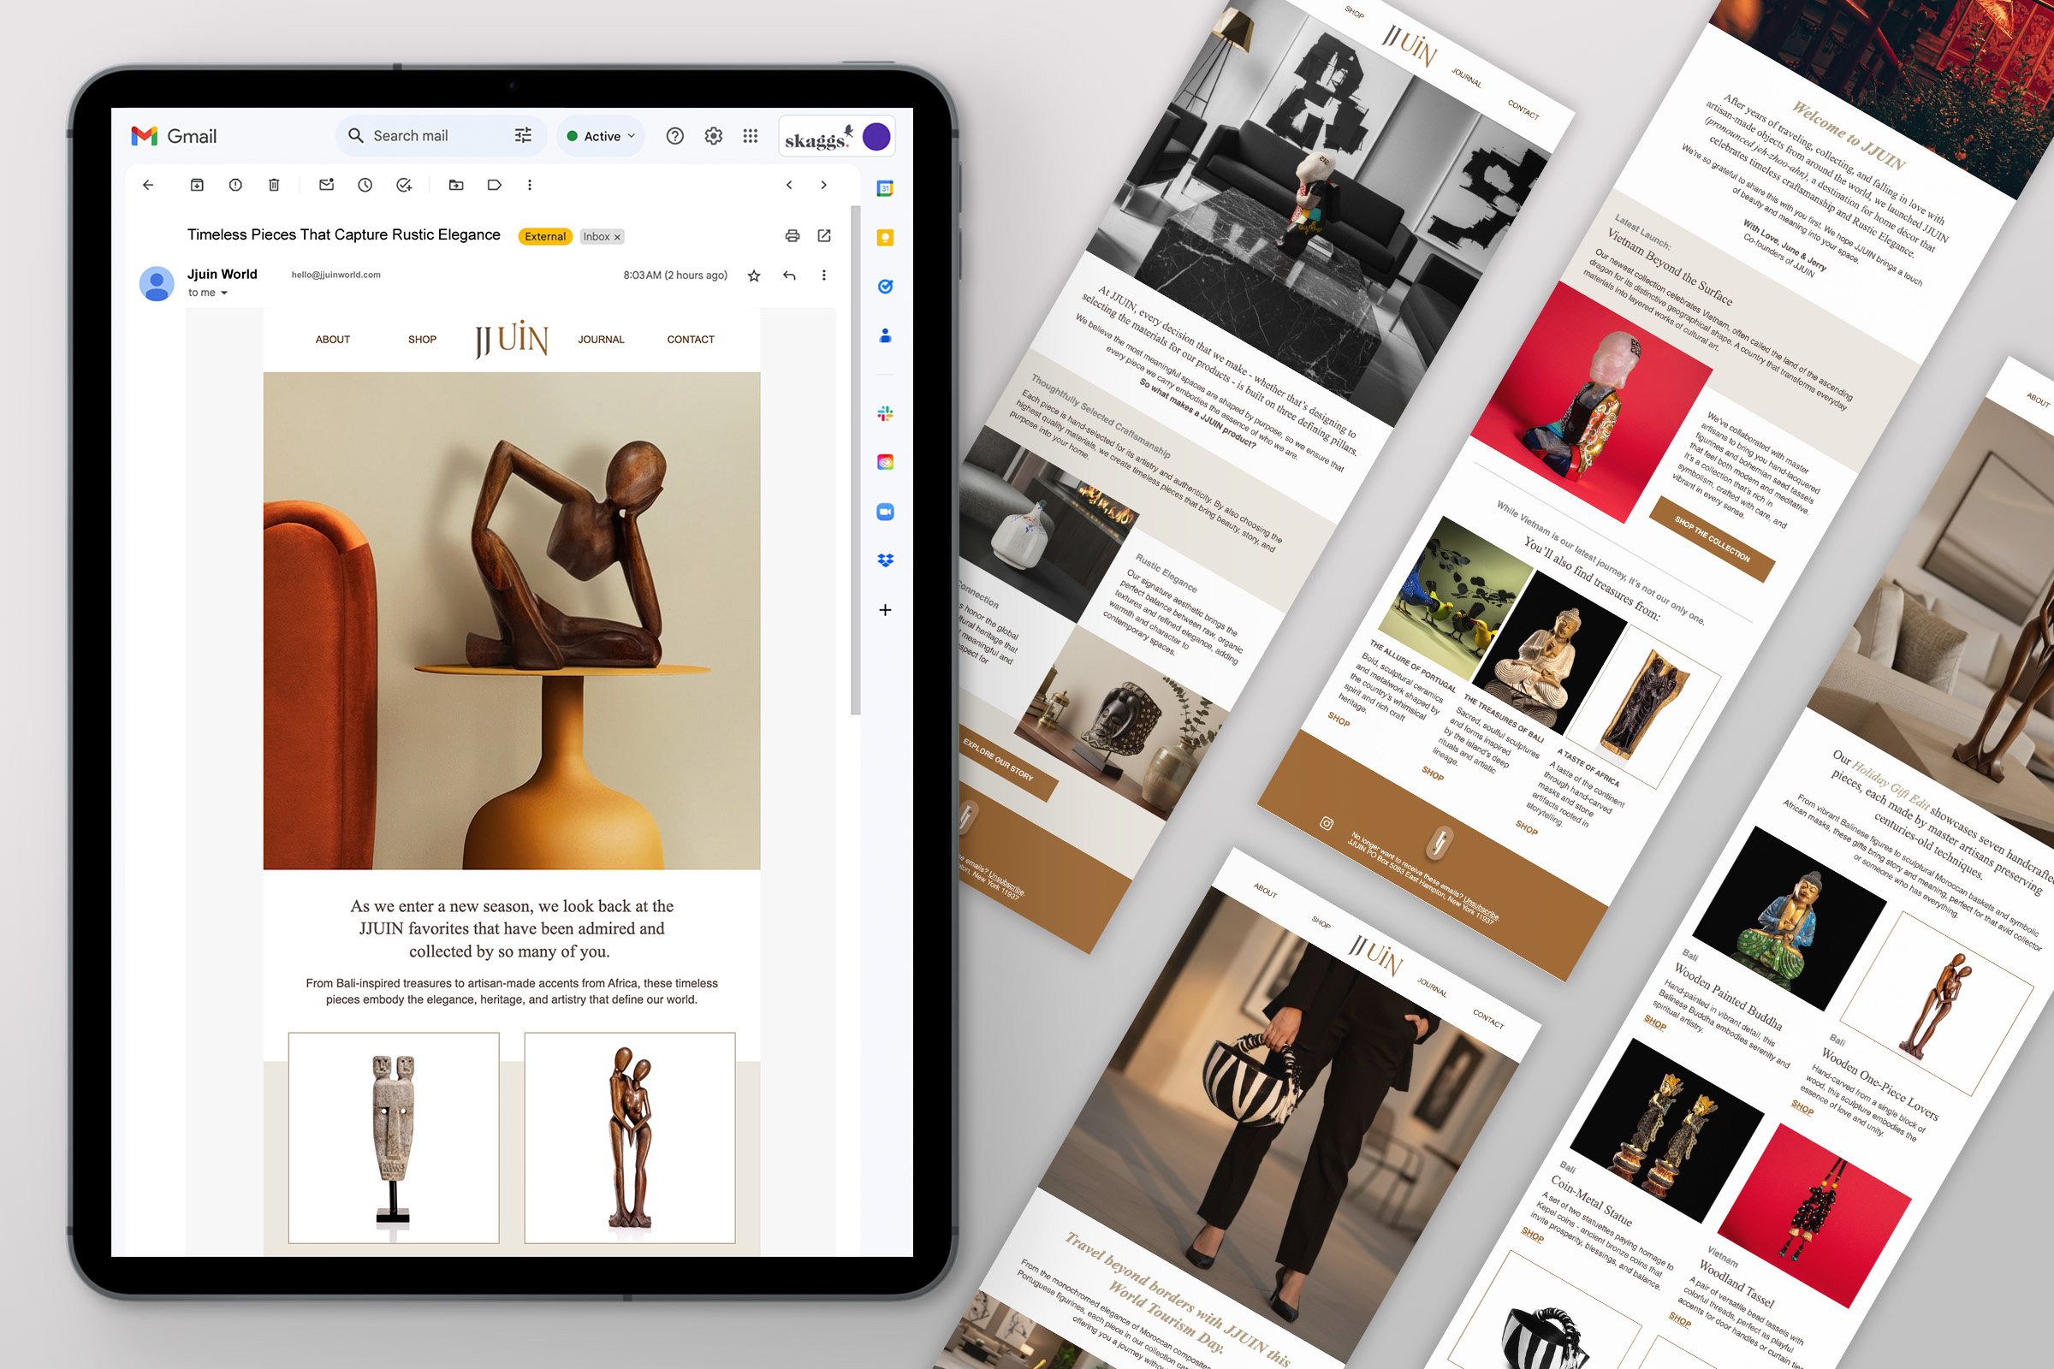Open the Active status dropdown
The width and height of the screenshot is (2054, 1369).
click(602, 136)
